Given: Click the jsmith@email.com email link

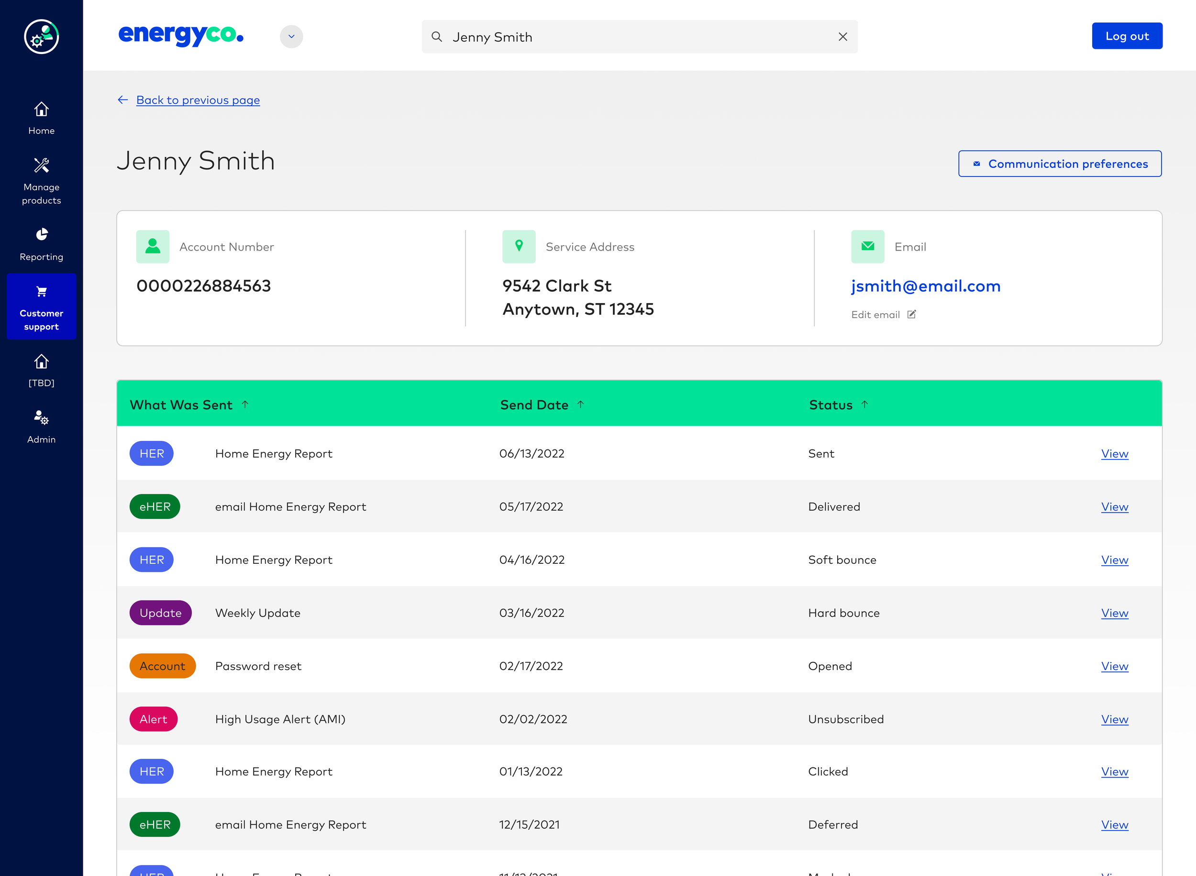Looking at the screenshot, I should (926, 286).
